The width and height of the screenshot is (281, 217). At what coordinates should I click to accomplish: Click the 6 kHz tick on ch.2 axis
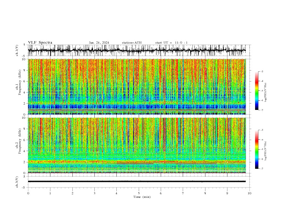(25, 140)
